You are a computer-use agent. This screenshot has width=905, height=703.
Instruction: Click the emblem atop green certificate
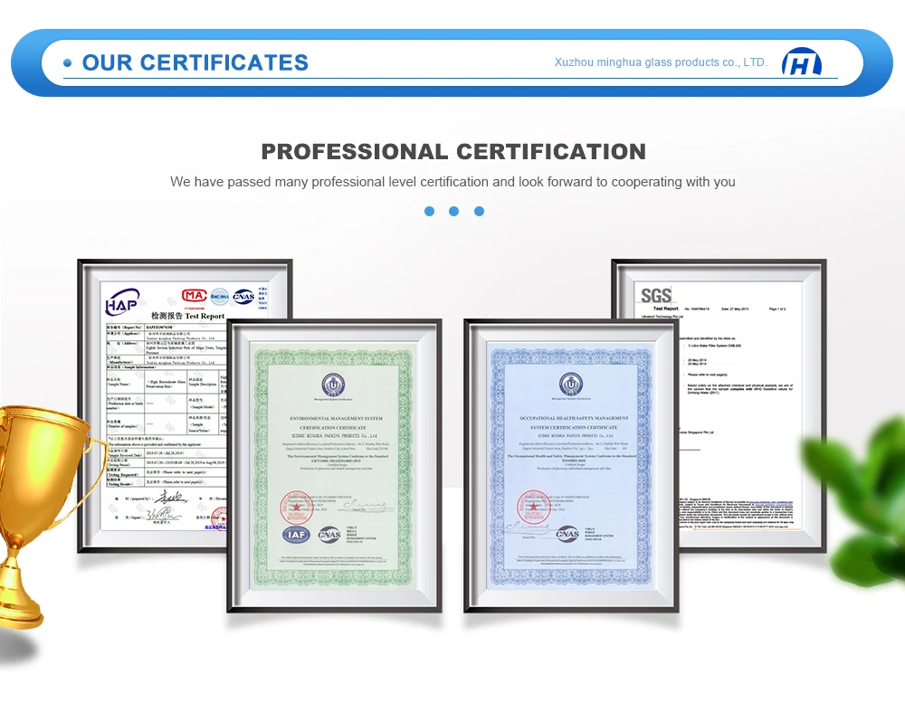pyautogui.click(x=333, y=385)
